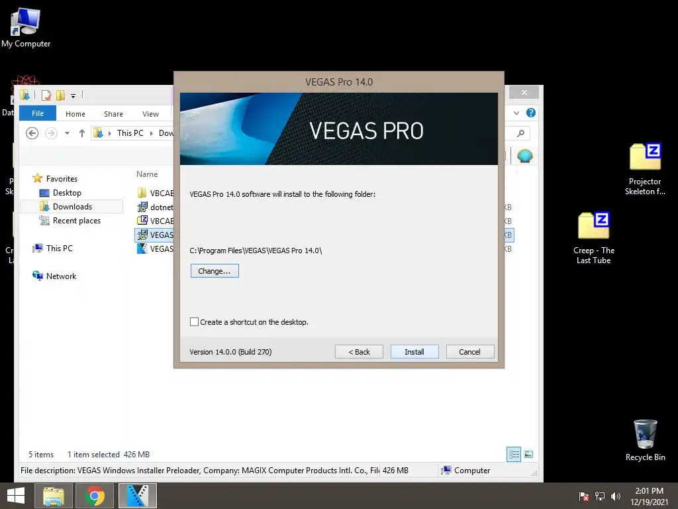The image size is (678, 509).
Task: Click '1 item selected 426 MB' status text
Action: pos(109,455)
